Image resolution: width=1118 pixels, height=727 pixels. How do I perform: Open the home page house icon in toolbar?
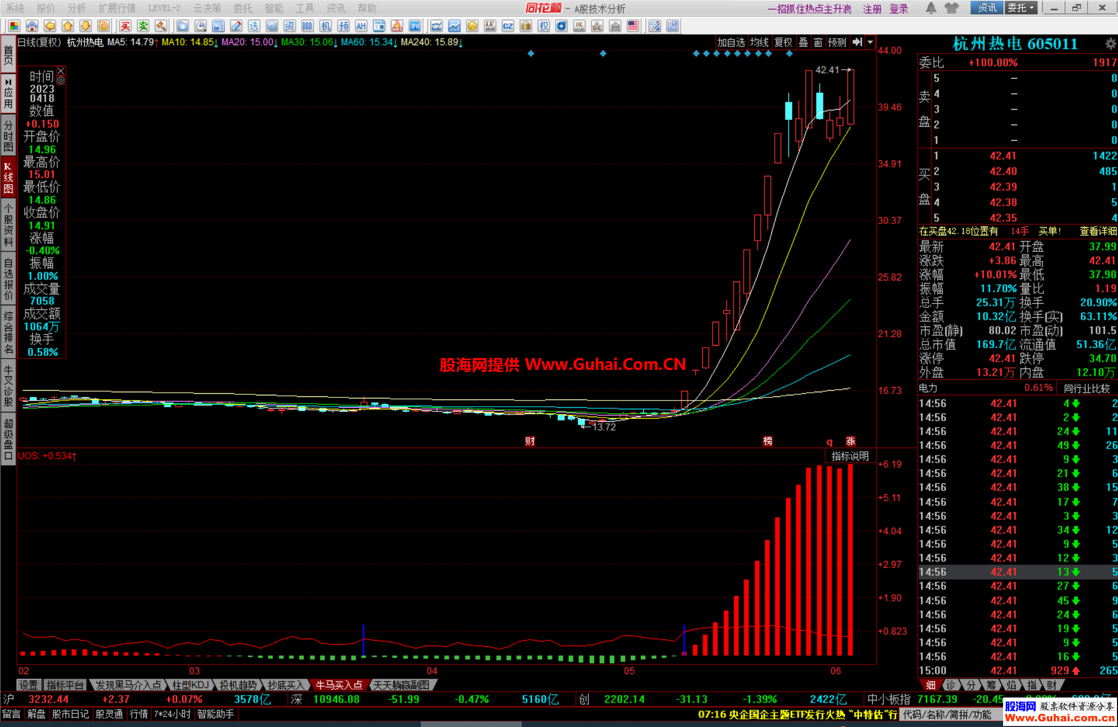(32, 26)
